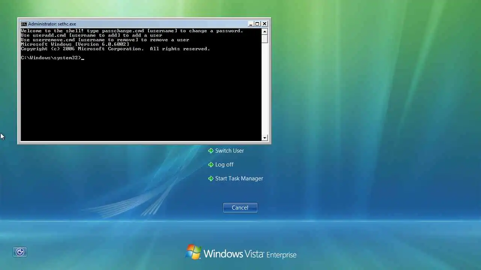Click the C:\Windows\system32> prompt line
Screen dimensions: 481x270
pyautogui.click(x=53, y=58)
